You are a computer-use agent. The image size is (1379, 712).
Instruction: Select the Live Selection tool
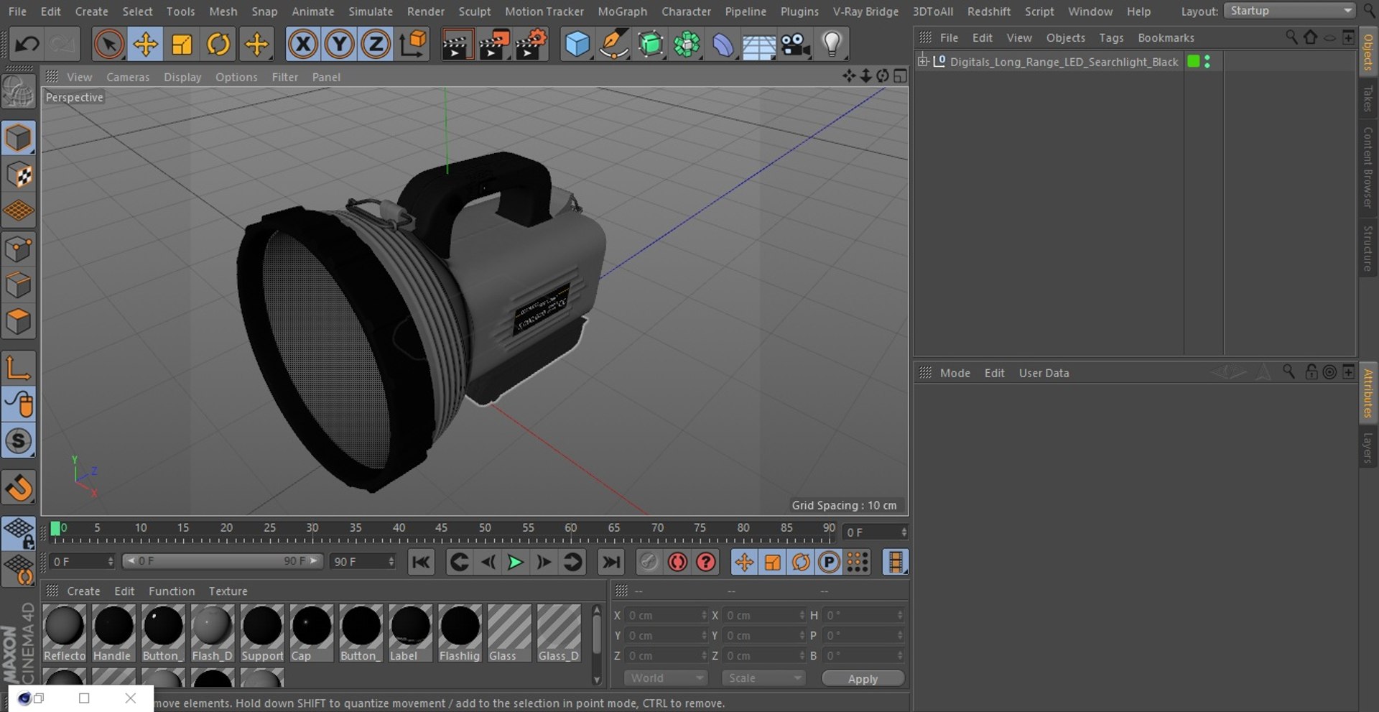point(109,45)
